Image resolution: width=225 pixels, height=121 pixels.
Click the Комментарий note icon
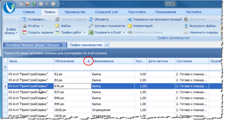tap(130, 26)
